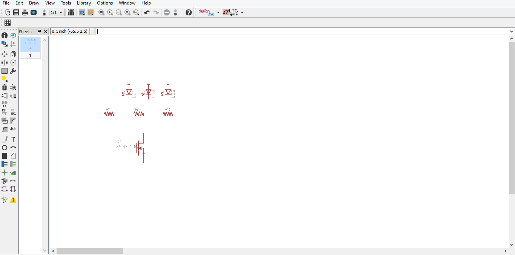Select the Split tool
The height and width of the screenshot is (255, 515).
5,129
